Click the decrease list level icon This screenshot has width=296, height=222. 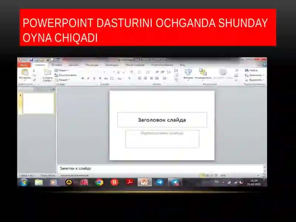pyautogui.click(x=157, y=72)
